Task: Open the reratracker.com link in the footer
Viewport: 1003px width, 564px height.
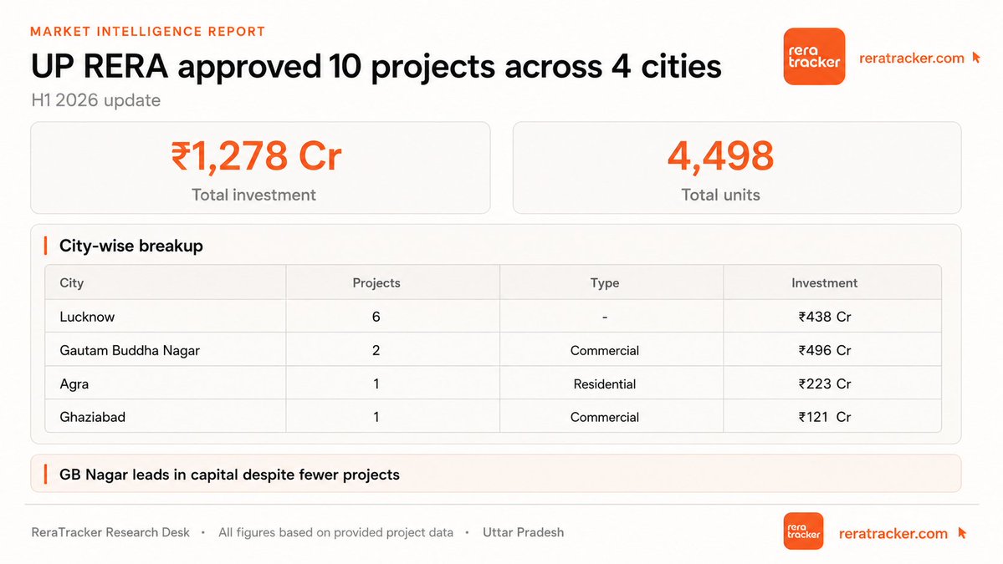Action: (x=893, y=533)
